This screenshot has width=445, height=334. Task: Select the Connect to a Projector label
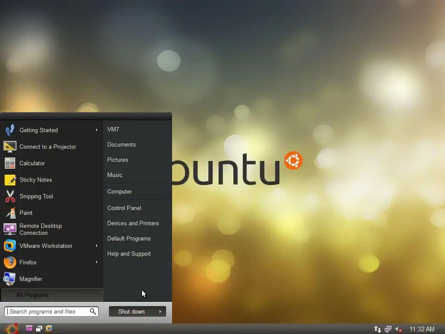coord(48,147)
